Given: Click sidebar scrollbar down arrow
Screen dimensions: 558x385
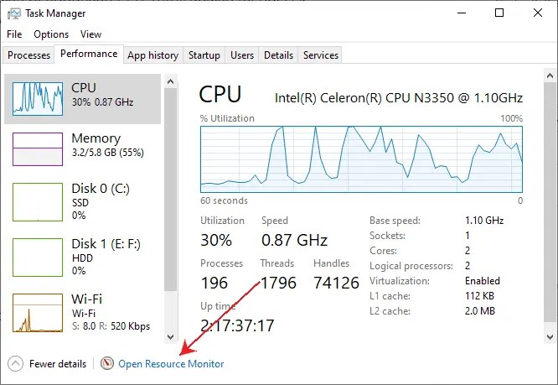Looking at the screenshot, I should (170, 336).
